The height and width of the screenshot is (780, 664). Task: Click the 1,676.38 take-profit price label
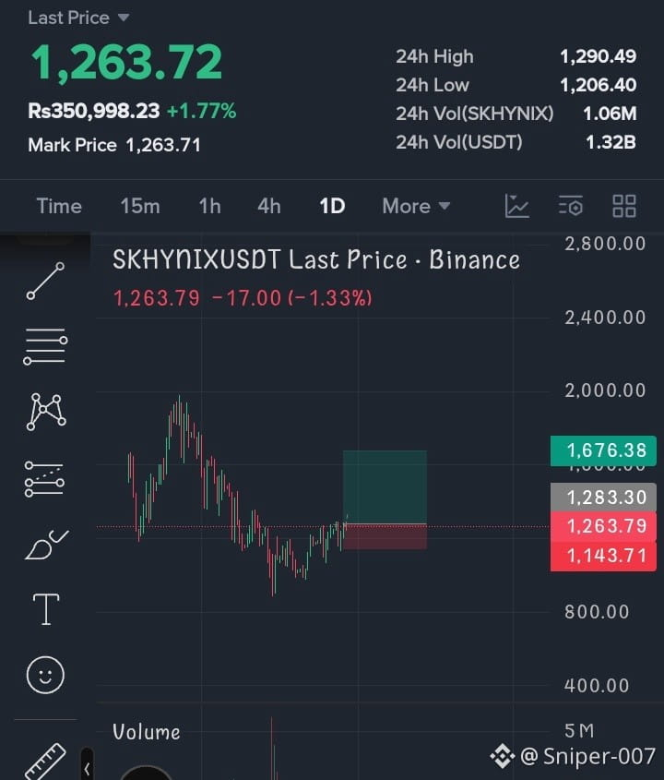603,450
